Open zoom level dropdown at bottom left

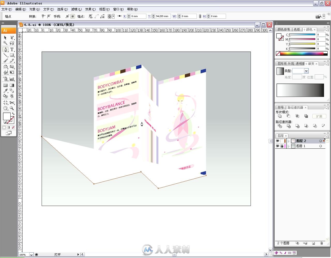[31, 255]
